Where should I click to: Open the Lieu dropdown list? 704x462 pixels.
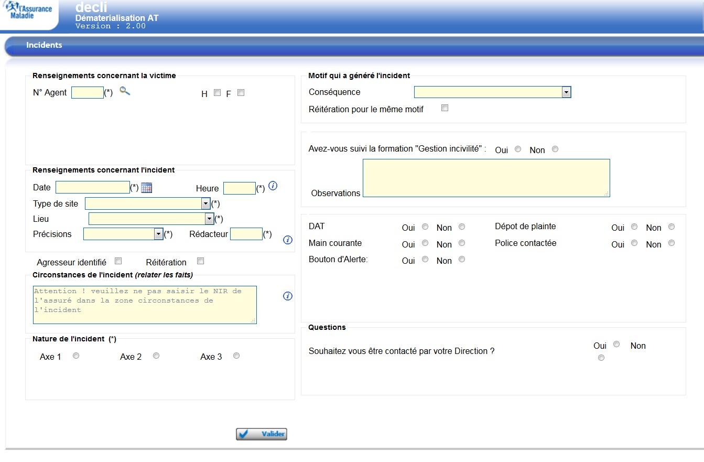tap(209, 219)
